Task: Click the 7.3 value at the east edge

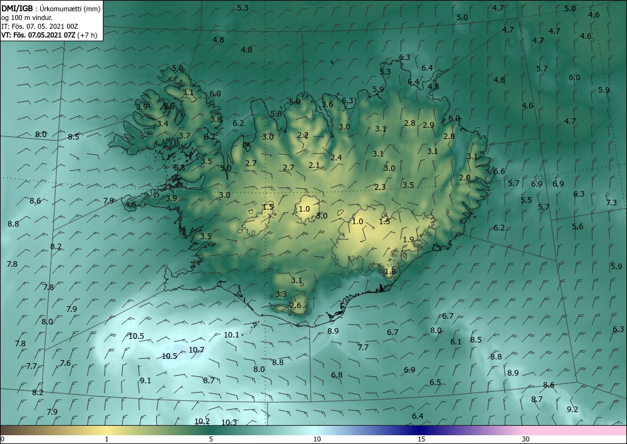Action: point(611,202)
